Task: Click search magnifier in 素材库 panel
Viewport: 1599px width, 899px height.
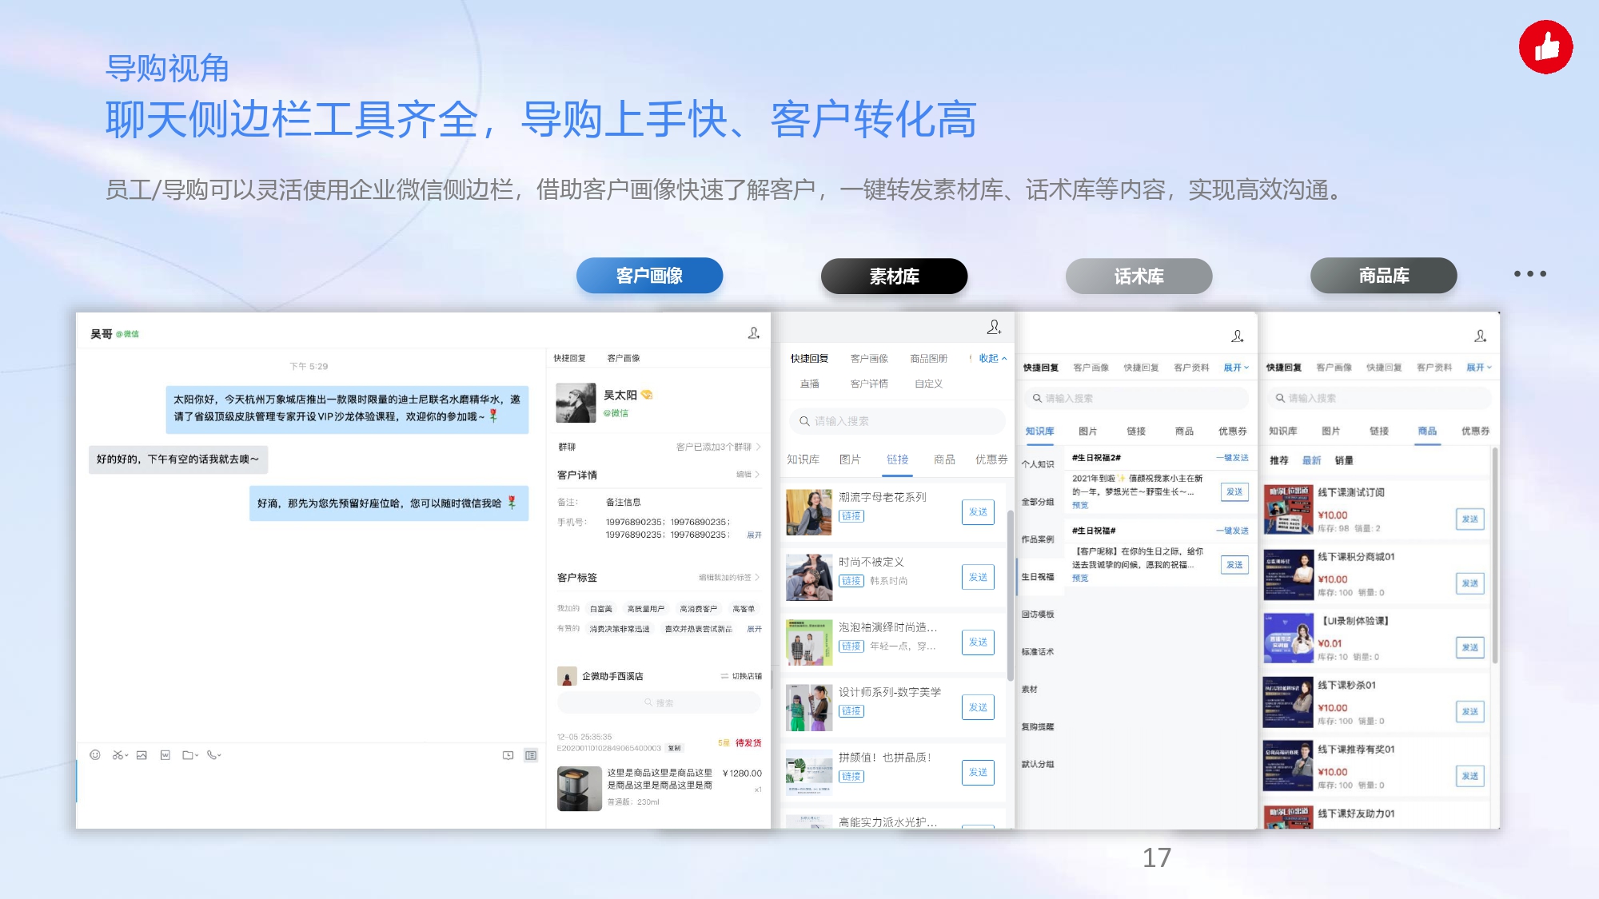Action: [x=804, y=421]
